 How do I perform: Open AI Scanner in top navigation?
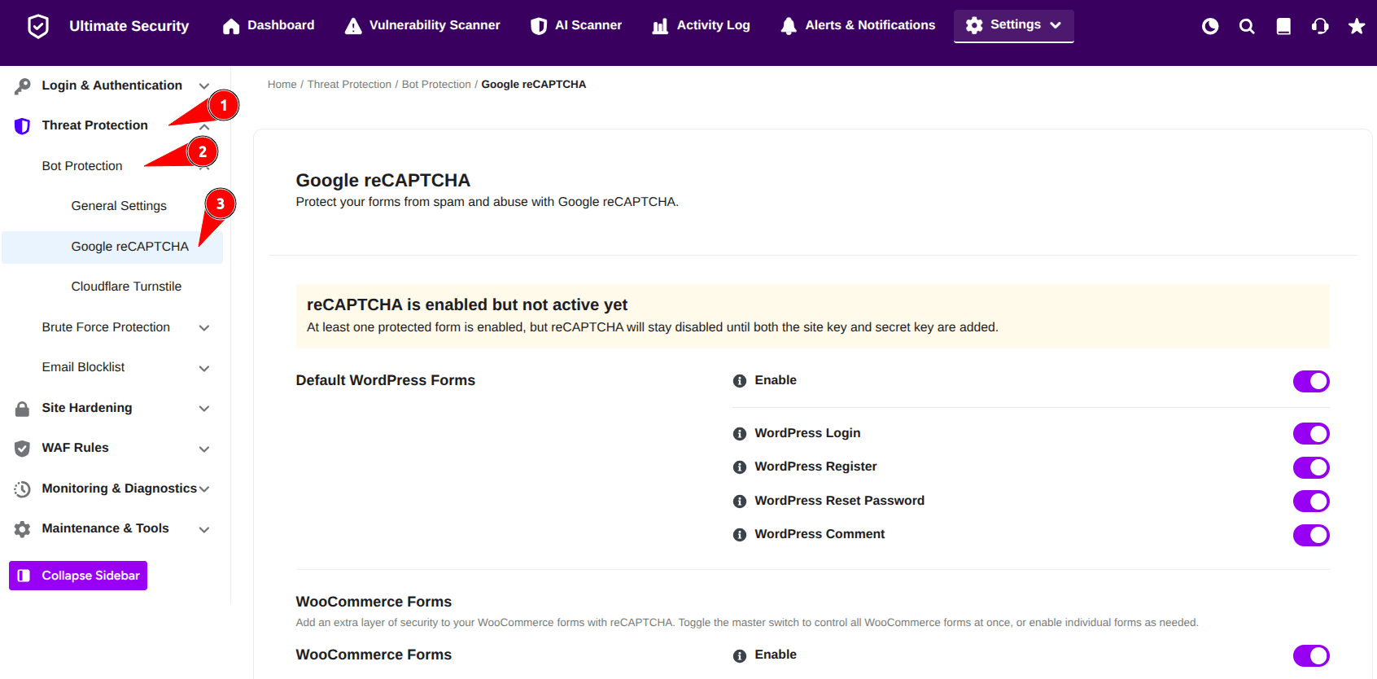(x=576, y=26)
